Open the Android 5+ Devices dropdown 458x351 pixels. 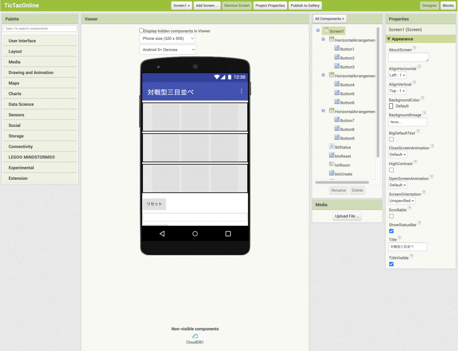(x=167, y=50)
